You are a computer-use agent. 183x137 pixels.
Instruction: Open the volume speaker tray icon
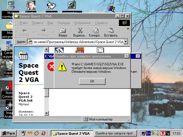(x=158, y=133)
